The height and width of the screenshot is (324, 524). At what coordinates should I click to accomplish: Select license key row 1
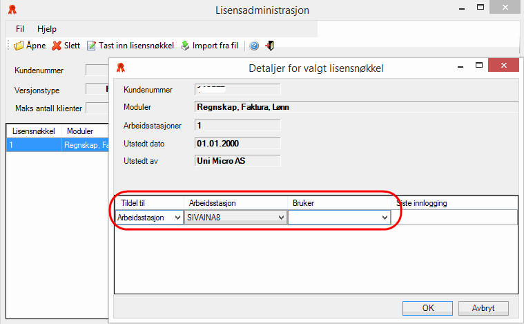click(x=55, y=145)
